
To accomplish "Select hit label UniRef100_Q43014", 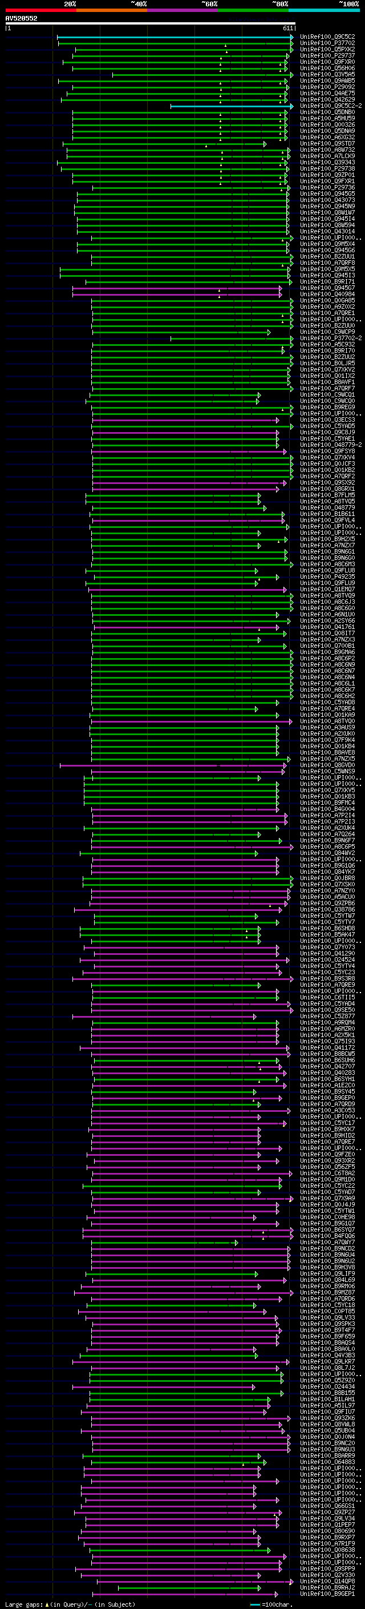I will click(327, 232).
